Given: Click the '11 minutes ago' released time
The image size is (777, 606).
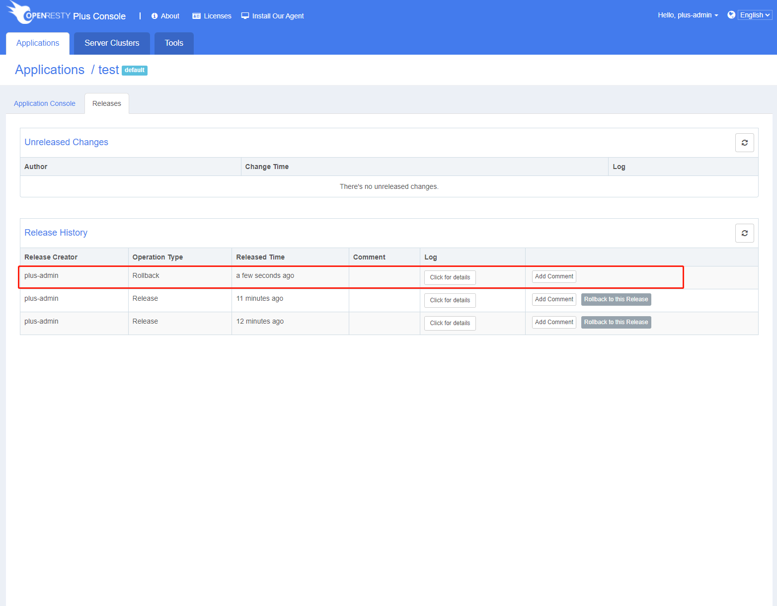Looking at the screenshot, I should 259,298.
